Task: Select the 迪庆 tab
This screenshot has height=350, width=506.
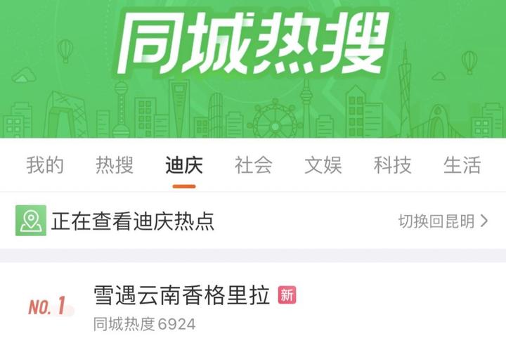Action: [x=184, y=165]
